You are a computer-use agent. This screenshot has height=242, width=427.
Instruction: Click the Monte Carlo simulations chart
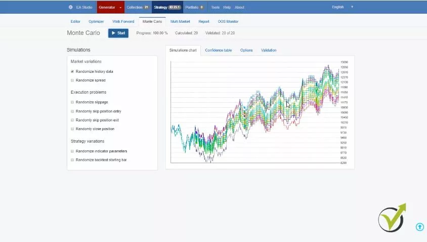[x=255, y=111]
